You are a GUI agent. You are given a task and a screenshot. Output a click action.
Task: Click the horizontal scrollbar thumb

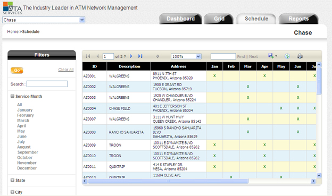tap(168, 181)
